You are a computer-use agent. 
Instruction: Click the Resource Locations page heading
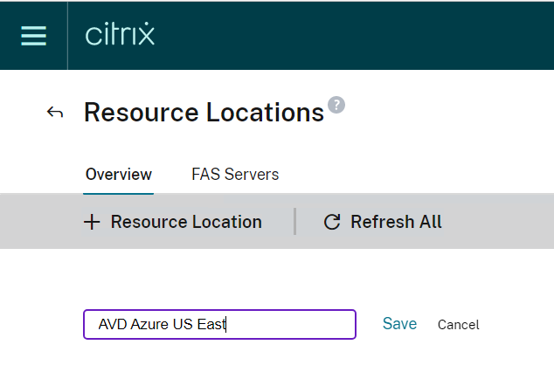[x=204, y=113]
